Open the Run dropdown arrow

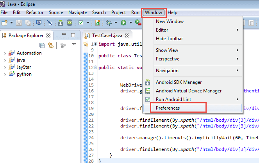pos(130,23)
